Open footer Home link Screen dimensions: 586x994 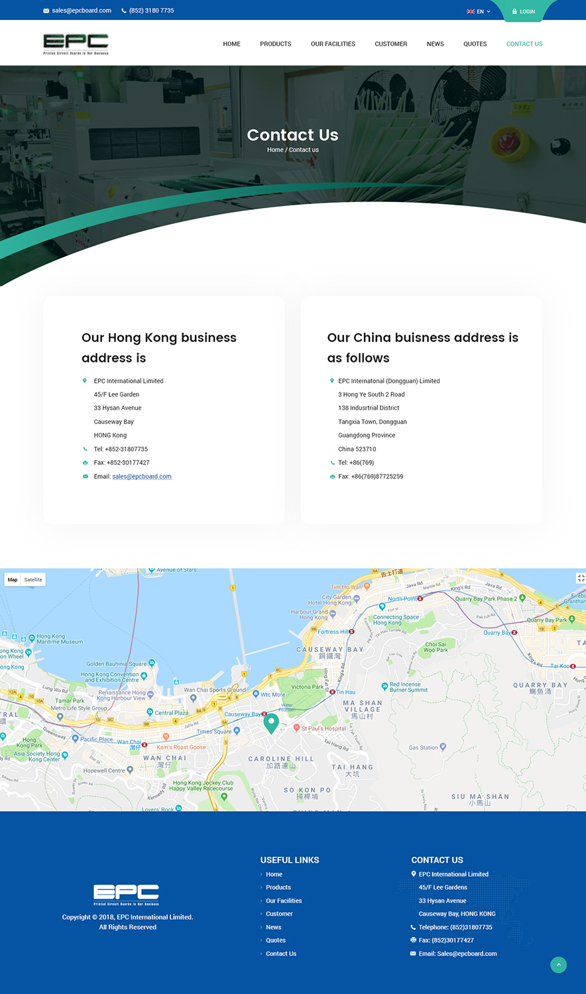pos(274,874)
